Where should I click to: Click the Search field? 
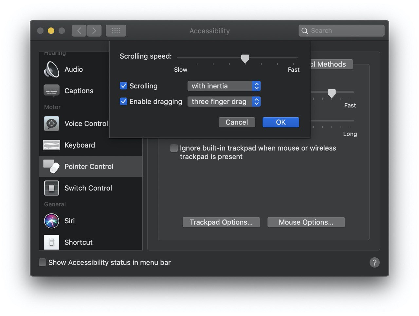tap(341, 31)
